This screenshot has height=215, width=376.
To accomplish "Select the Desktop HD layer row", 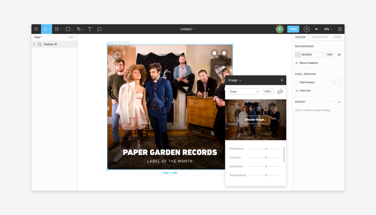I will tap(54, 44).
